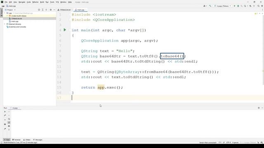Click the up arrow icon in Run panel
The image size is (264, 148).
(9, 112)
